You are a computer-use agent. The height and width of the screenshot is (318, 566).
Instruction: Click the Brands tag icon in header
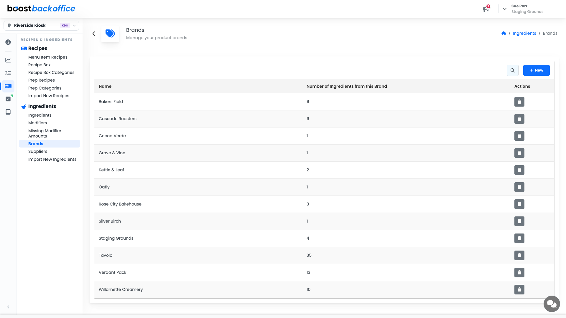point(110,34)
